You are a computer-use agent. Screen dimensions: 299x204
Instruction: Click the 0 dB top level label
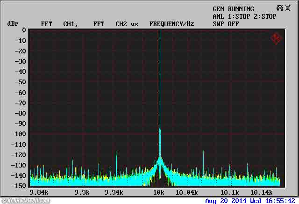pyautogui.click(x=24, y=30)
